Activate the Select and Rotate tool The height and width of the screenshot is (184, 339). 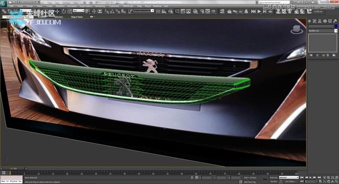click(63, 11)
